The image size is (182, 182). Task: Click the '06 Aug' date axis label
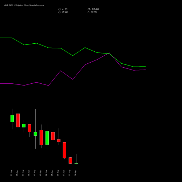click(11, 173)
